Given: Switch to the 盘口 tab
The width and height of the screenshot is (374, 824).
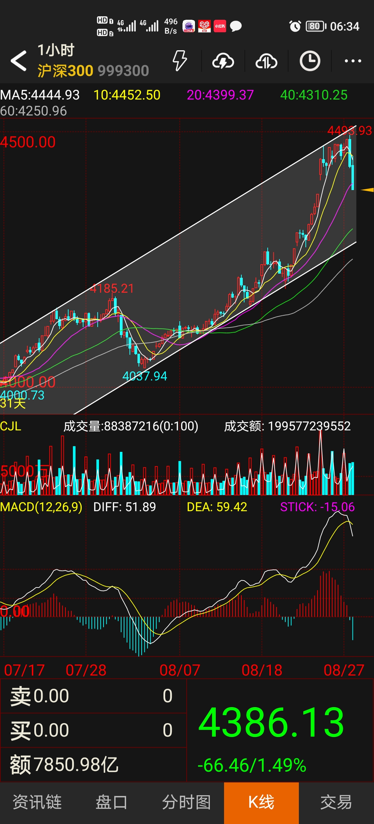Looking at the screenshot, I should [112, 802].
